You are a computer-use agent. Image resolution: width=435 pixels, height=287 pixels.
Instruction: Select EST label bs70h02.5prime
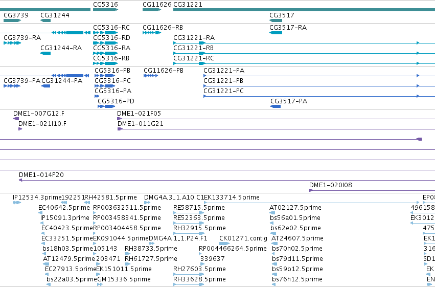click(x=297, y=249)
